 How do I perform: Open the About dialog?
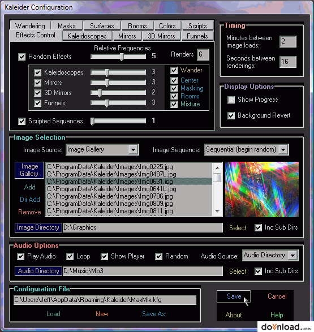click(234, 315)
